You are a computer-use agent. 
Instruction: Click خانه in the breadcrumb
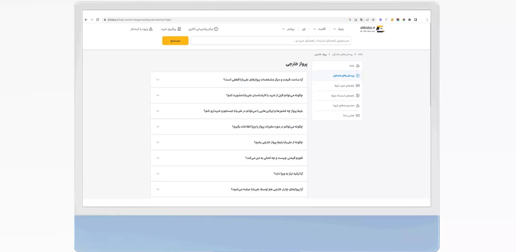tap(360, 54)
